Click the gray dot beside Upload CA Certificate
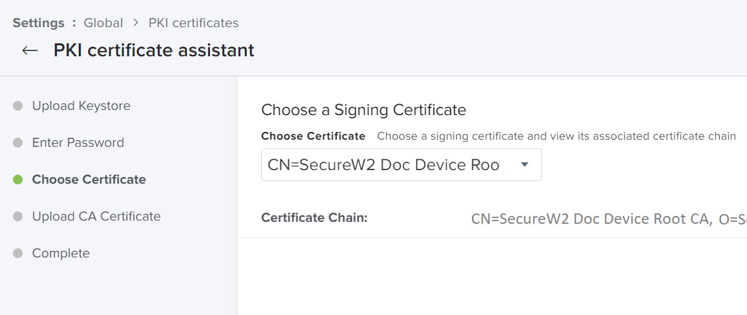Image resolution: width=747 pixels, height=315 pixels. coord(17,216)
